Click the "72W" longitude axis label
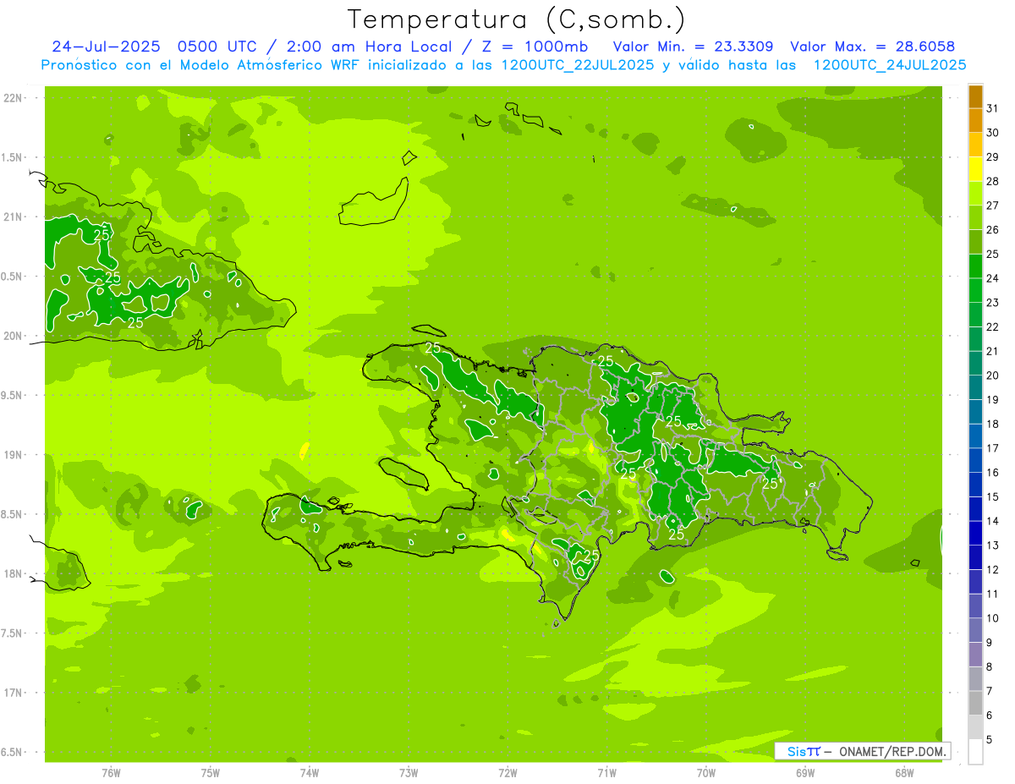This screenshot has width=1015, height=784. [507, 773]
